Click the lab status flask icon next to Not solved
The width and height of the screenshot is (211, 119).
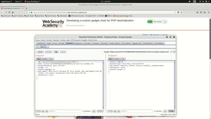point(165,21)
